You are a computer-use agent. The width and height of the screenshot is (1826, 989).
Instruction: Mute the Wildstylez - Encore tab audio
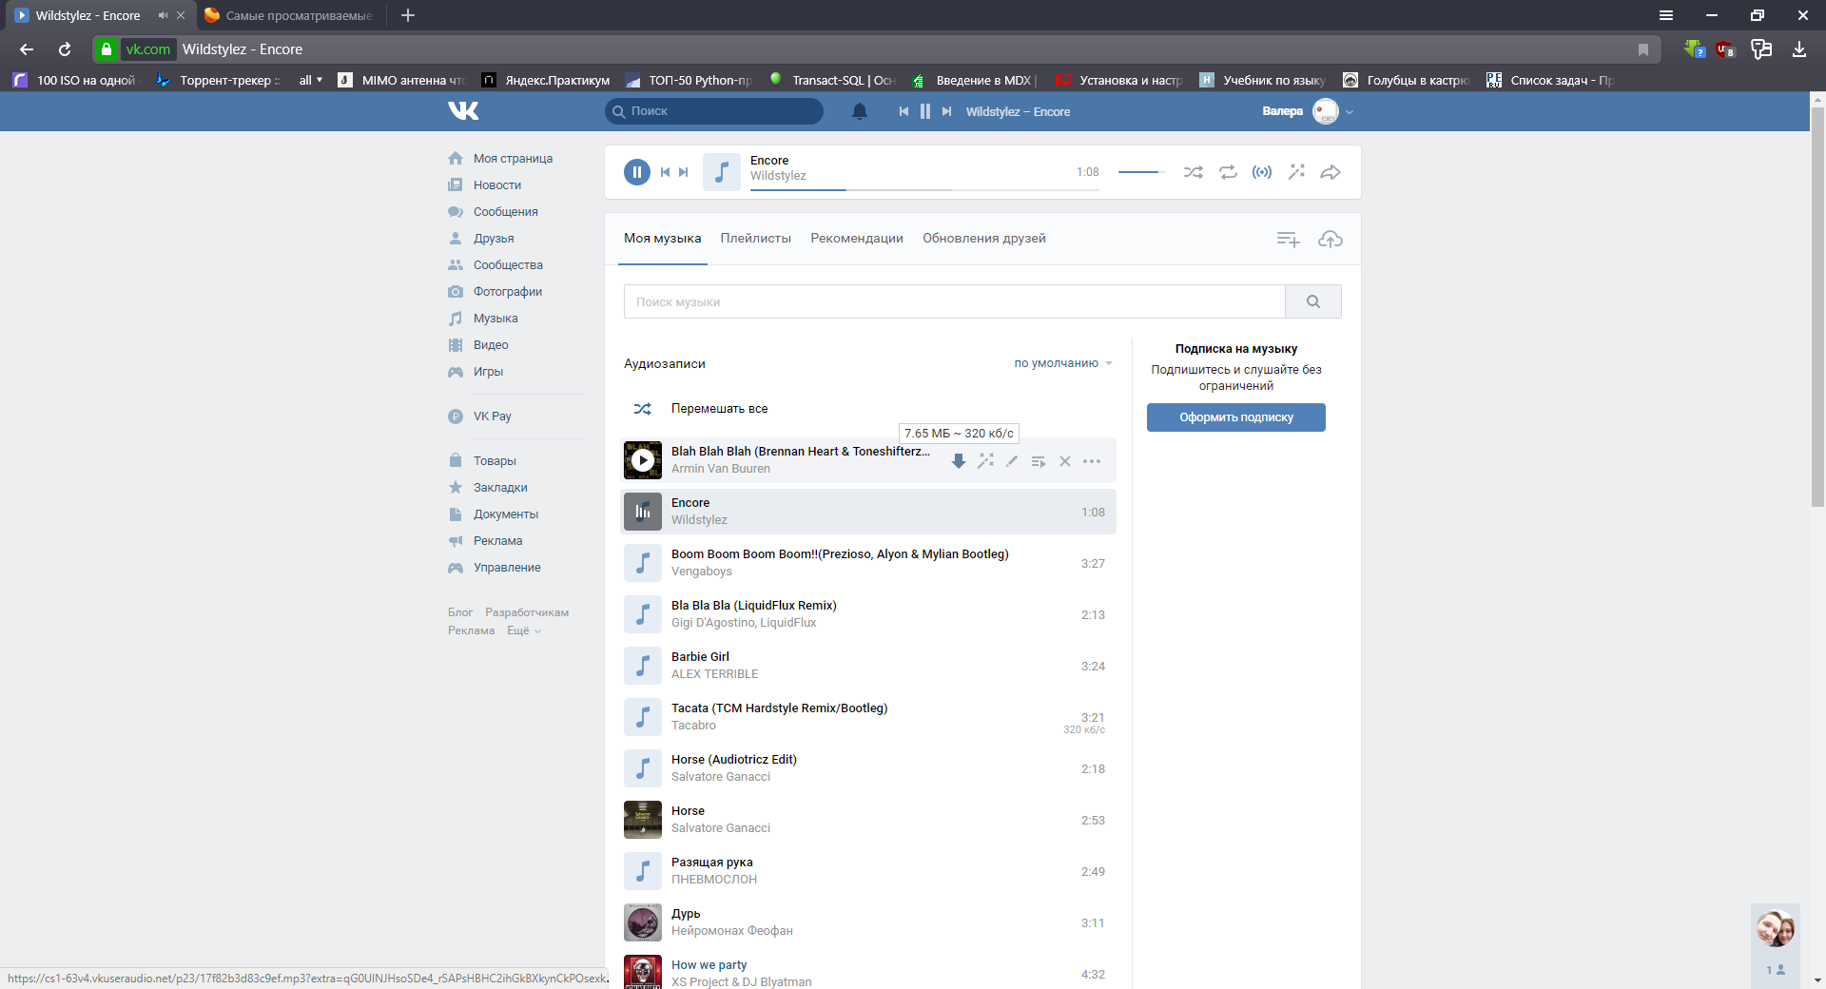(163, 15)
